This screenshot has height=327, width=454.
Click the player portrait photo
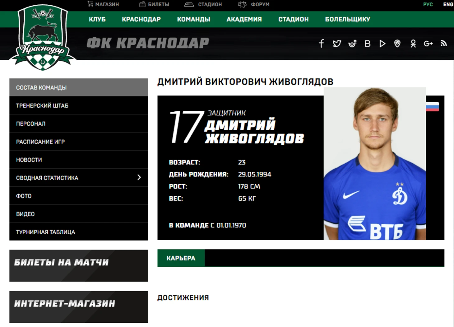coord(375,164)
